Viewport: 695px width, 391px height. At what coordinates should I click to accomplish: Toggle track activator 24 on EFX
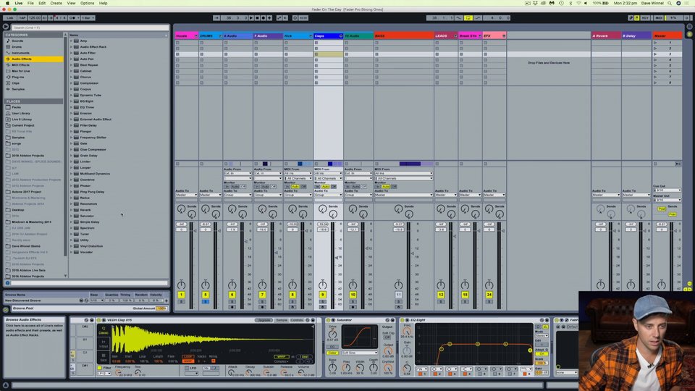pos(489,295)
